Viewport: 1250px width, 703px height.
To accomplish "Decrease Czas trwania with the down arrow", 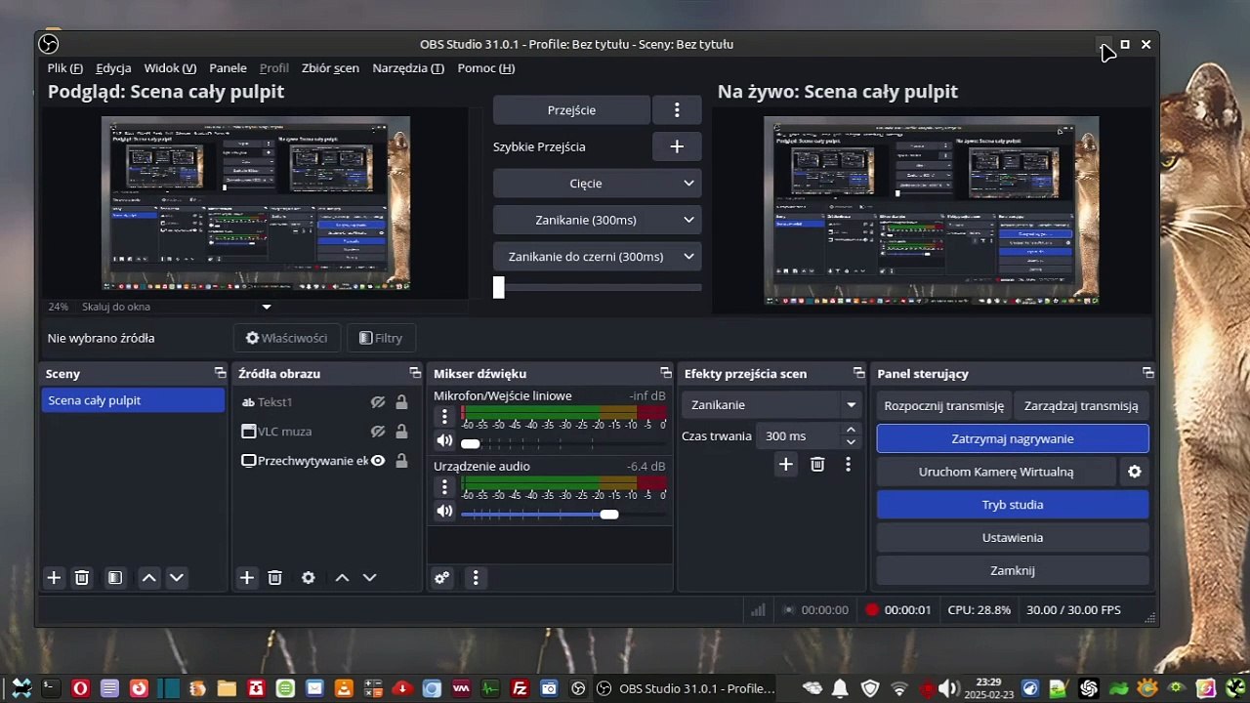I will point(851,442).
